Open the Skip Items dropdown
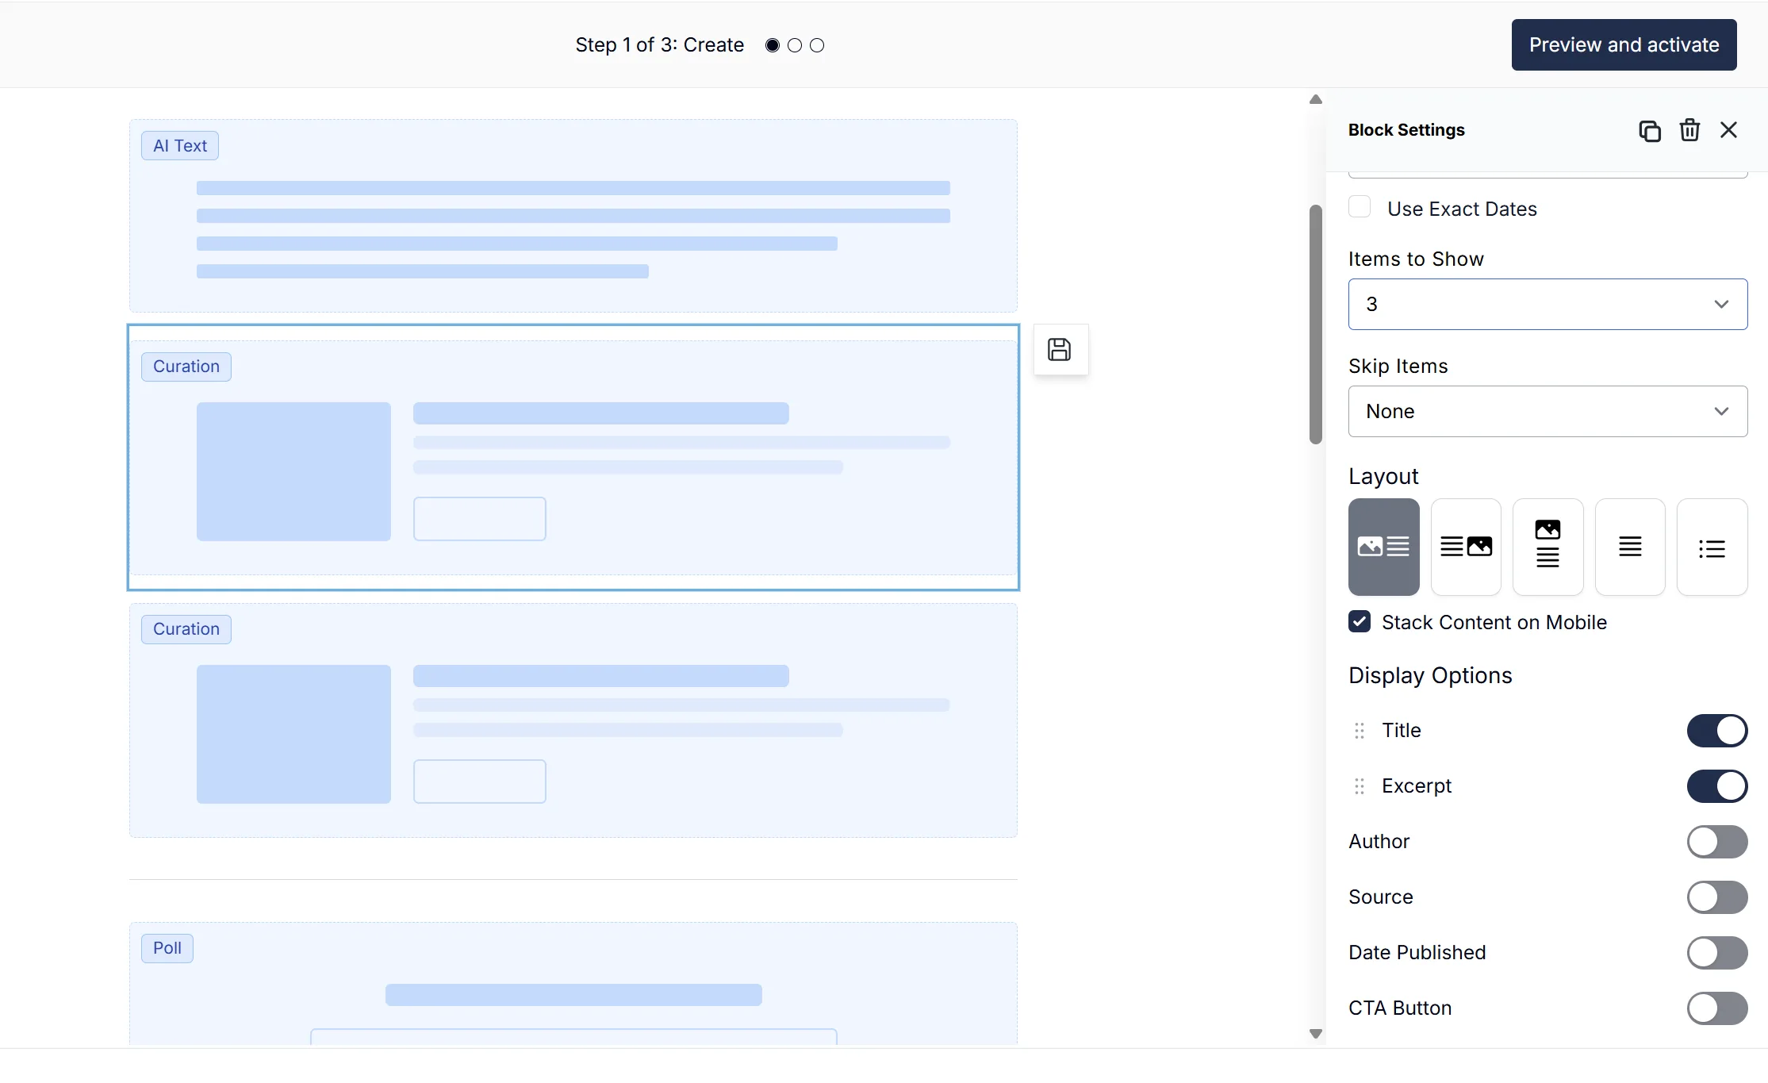1768x1083 pixels. pos(1547,411)
